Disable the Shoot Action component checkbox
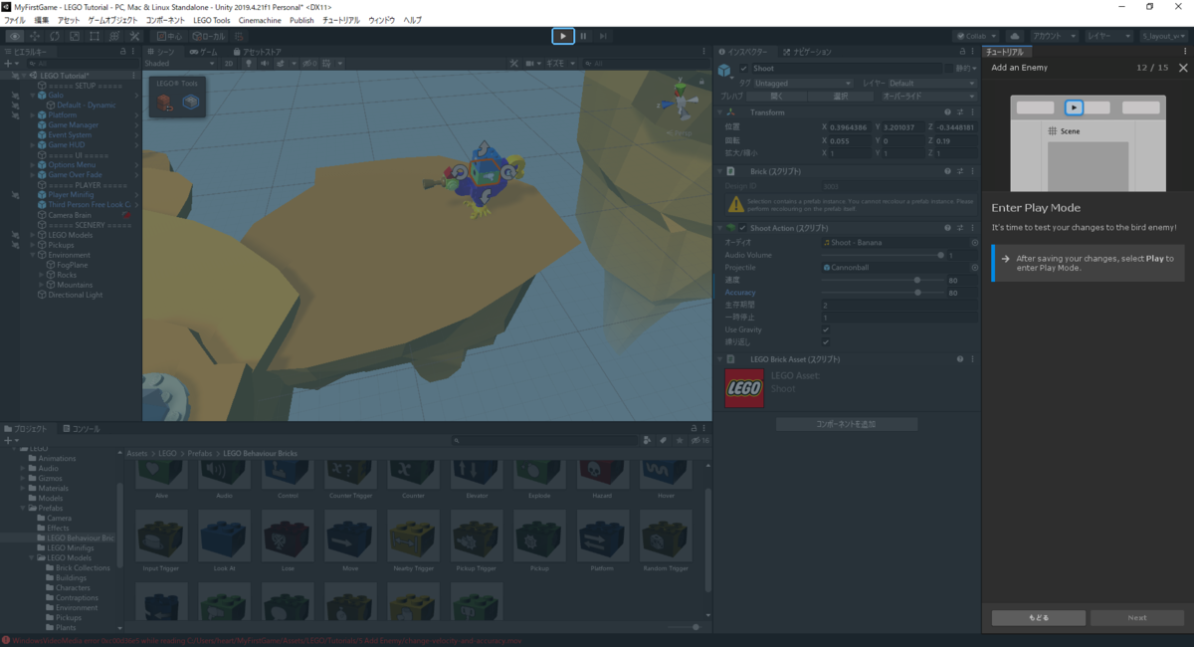This screenshot has height=647, width=1194. tap(743, 228)
